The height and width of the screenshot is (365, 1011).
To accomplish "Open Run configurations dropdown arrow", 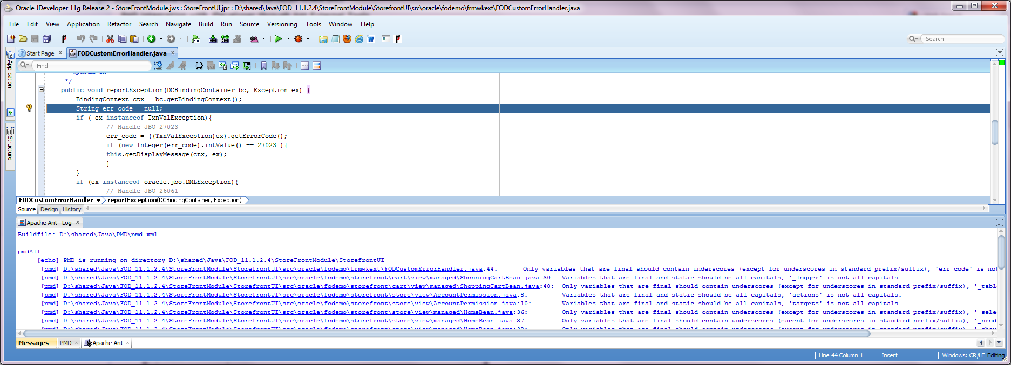I will 288,39.
